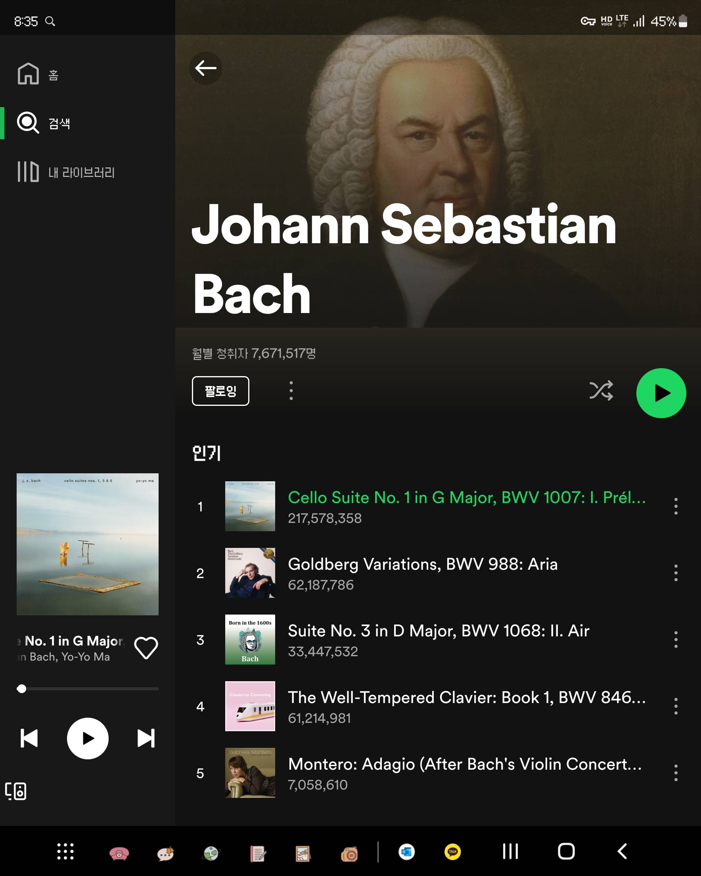Like the current track with heart icon

click(146, 647)
